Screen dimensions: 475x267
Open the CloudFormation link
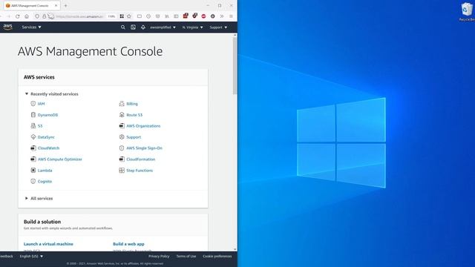(x=140, y=159)
